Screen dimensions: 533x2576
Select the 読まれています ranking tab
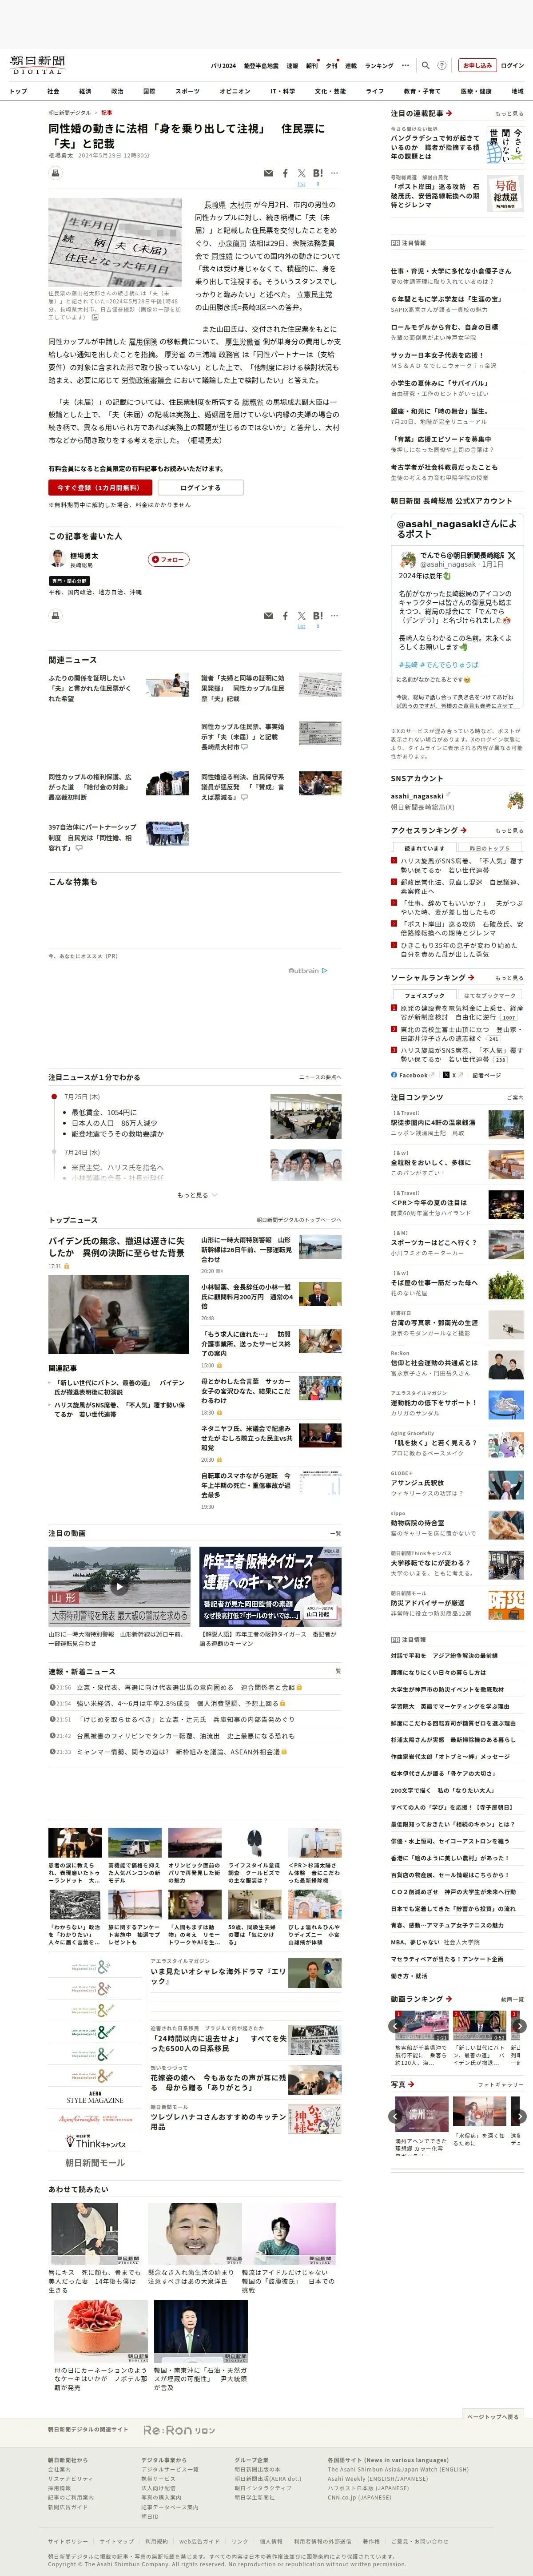tap(424, 848)
